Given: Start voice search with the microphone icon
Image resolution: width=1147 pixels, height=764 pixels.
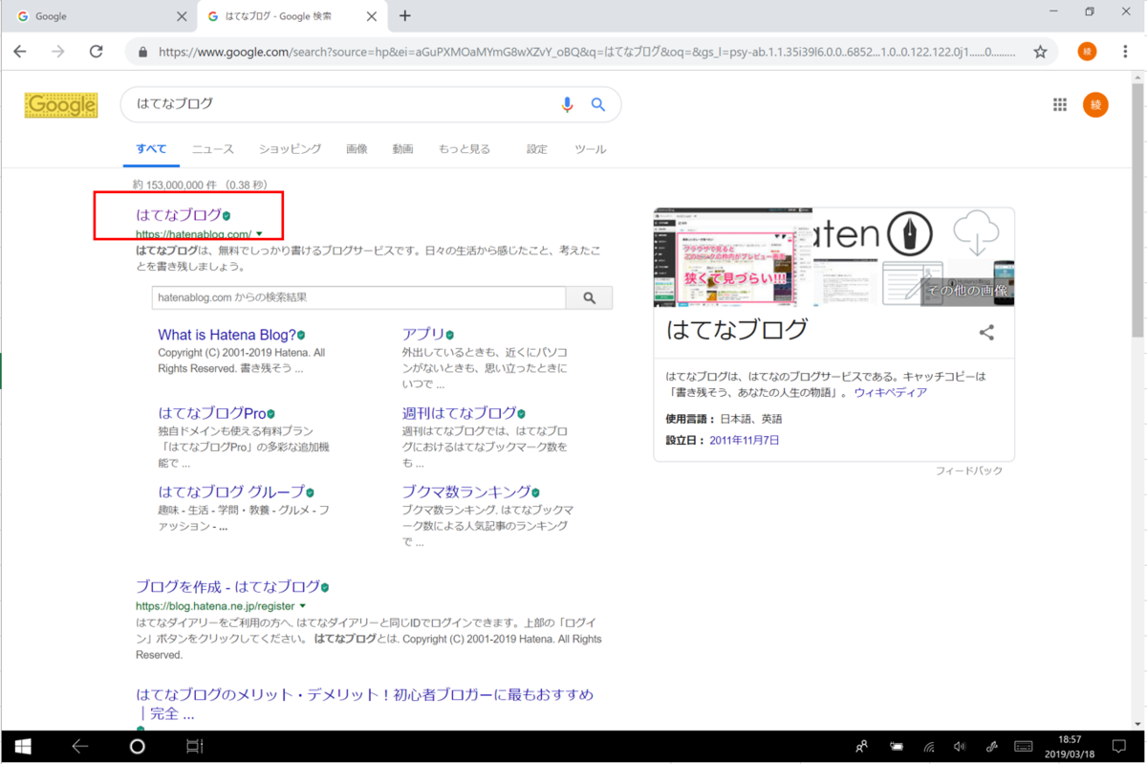Looking at the screenshot, I should pyautogui.click(x=568, y=104).
